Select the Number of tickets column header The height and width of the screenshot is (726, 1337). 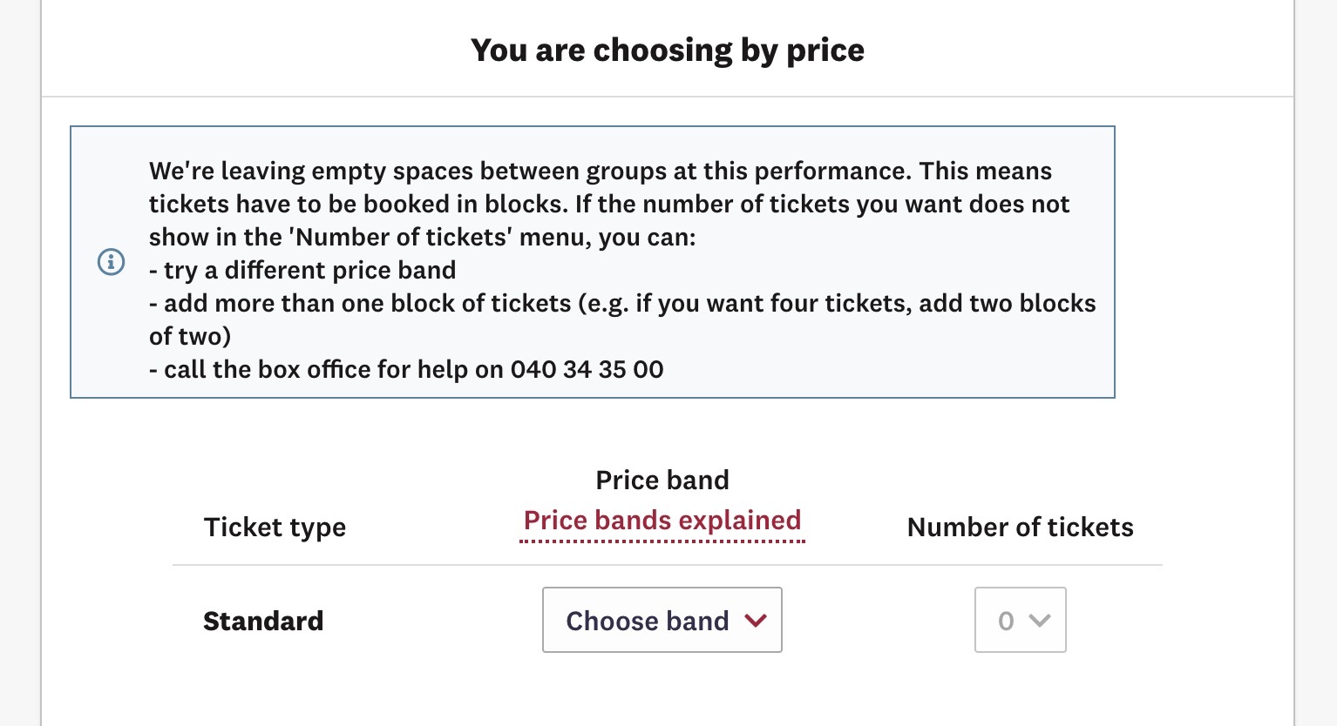(1020, 527)
